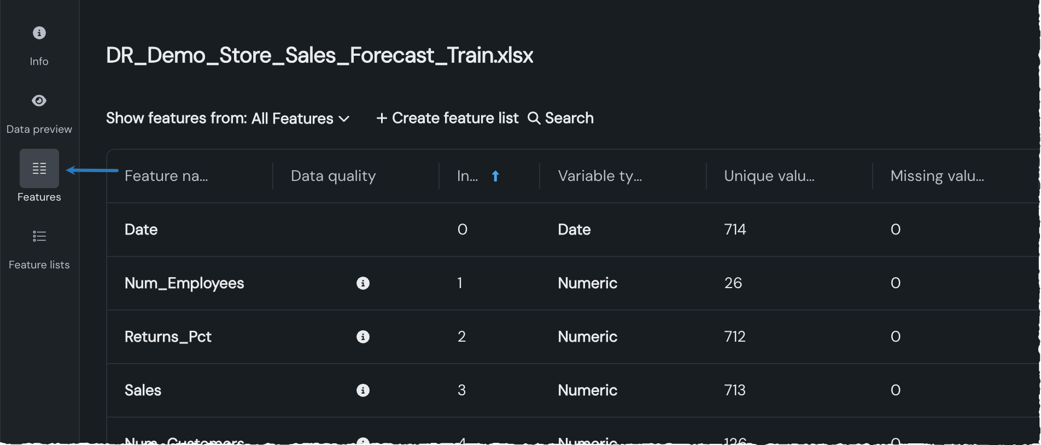Open the Returns_Pct feature name
This screenshot has width=1041, height=445.
(x=168, y=337)
